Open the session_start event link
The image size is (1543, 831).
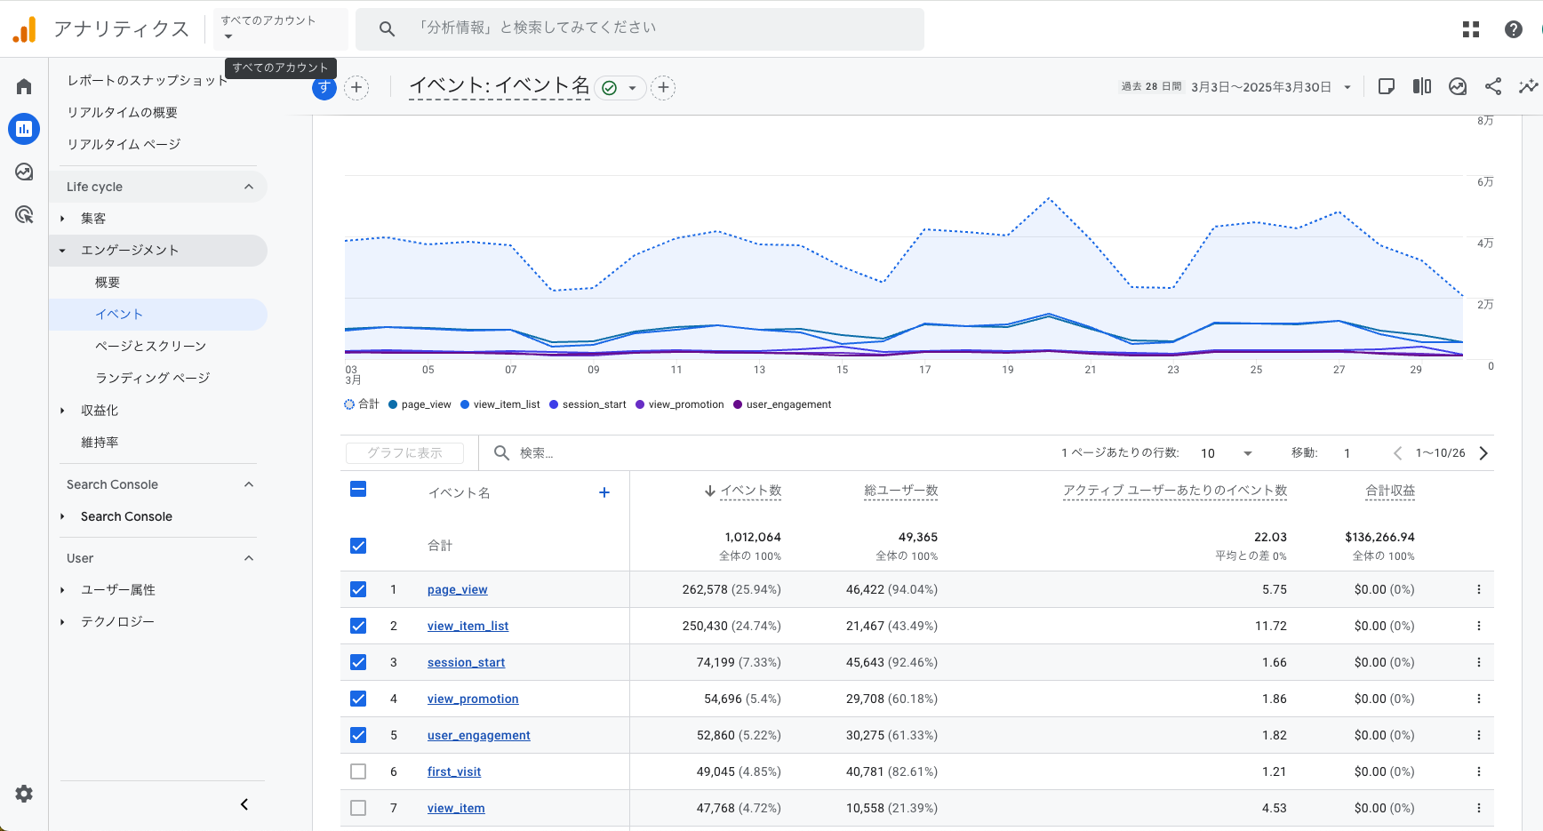coord(466,662)
